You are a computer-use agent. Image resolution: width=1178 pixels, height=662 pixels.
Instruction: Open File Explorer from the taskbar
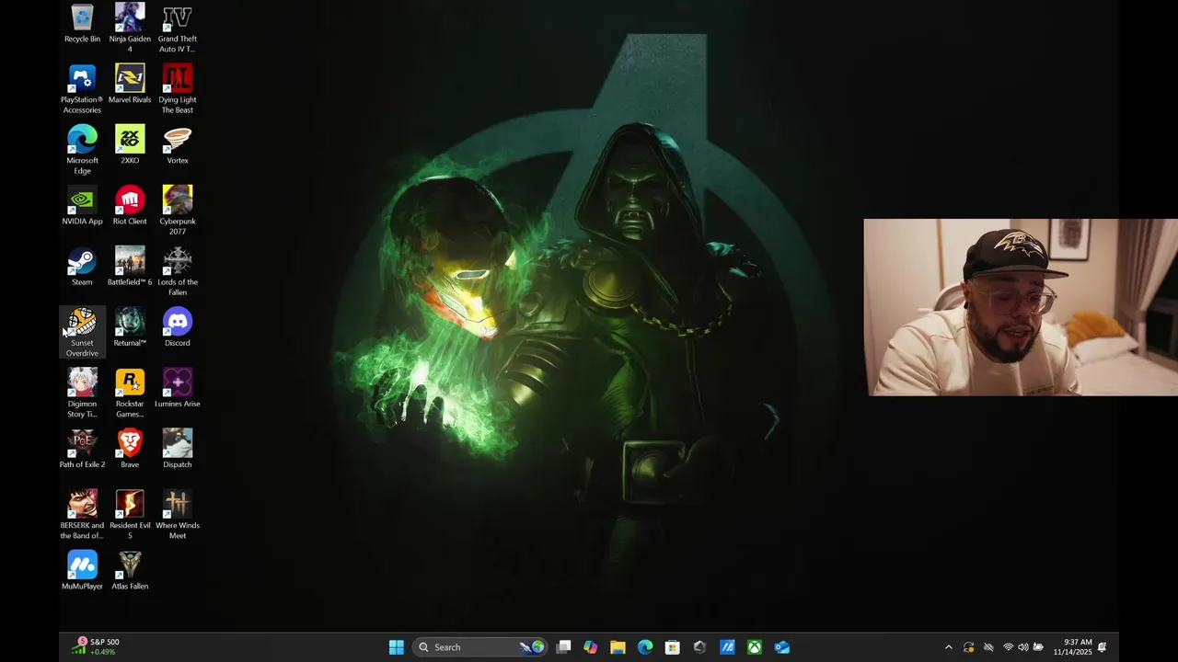point(618,647)
